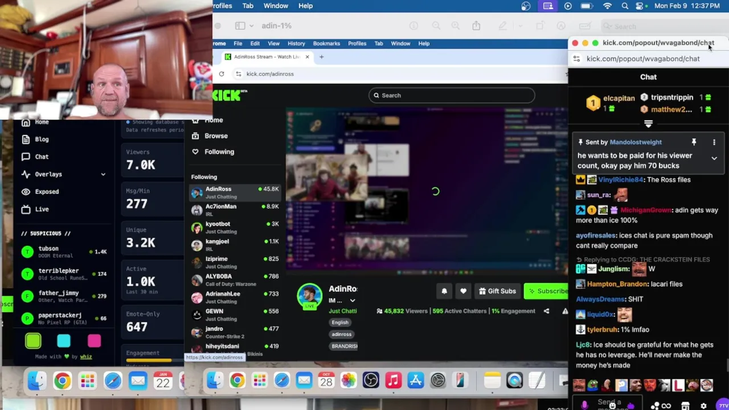Open Photos app from the dock
The height and width of the screenshot is (410, 729).
[x=349, y=380]
